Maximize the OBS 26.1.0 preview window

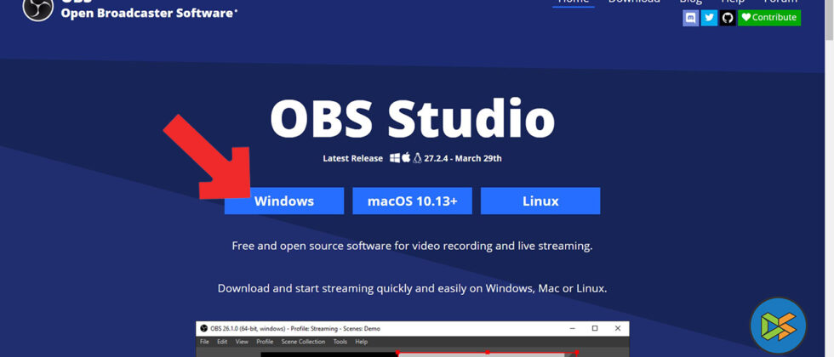[x=595, y=328]
